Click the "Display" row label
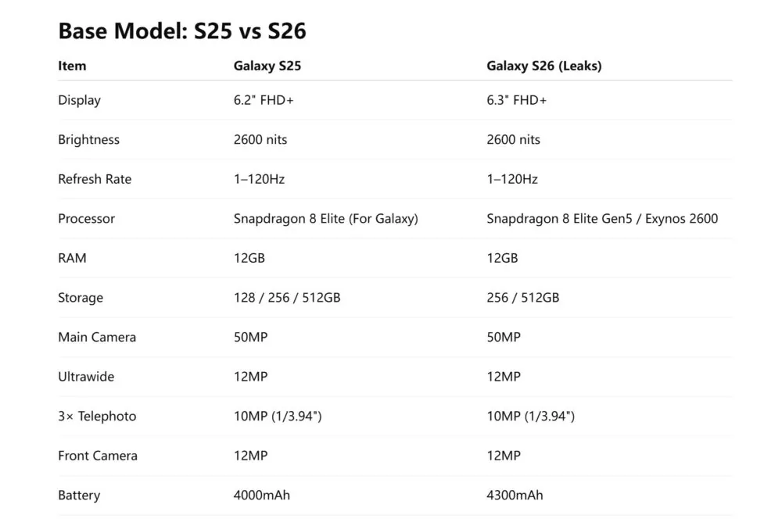The height and width of the screenshot is (519, 782). coord(79,100)
